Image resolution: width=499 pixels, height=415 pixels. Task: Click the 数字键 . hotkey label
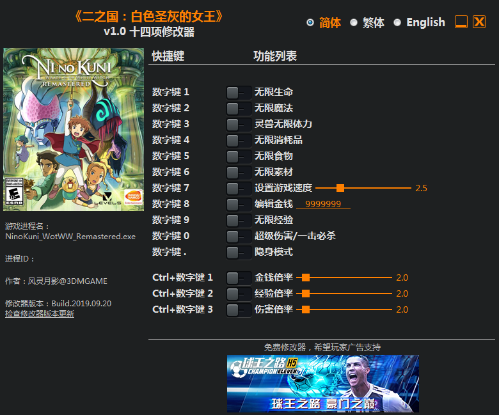(x=170, y=252)
